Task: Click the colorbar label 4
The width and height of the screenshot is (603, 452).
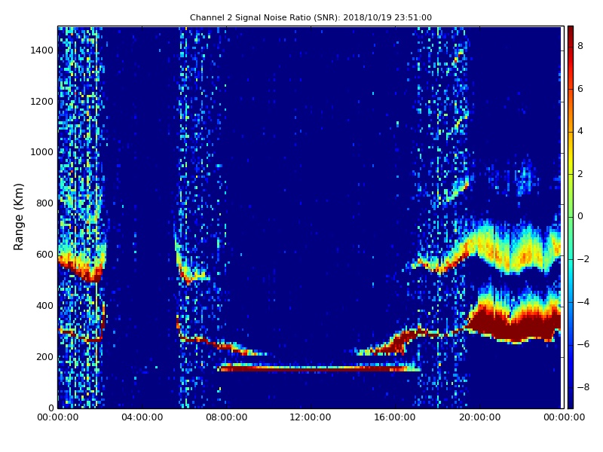Action: [x=580, y=131]
